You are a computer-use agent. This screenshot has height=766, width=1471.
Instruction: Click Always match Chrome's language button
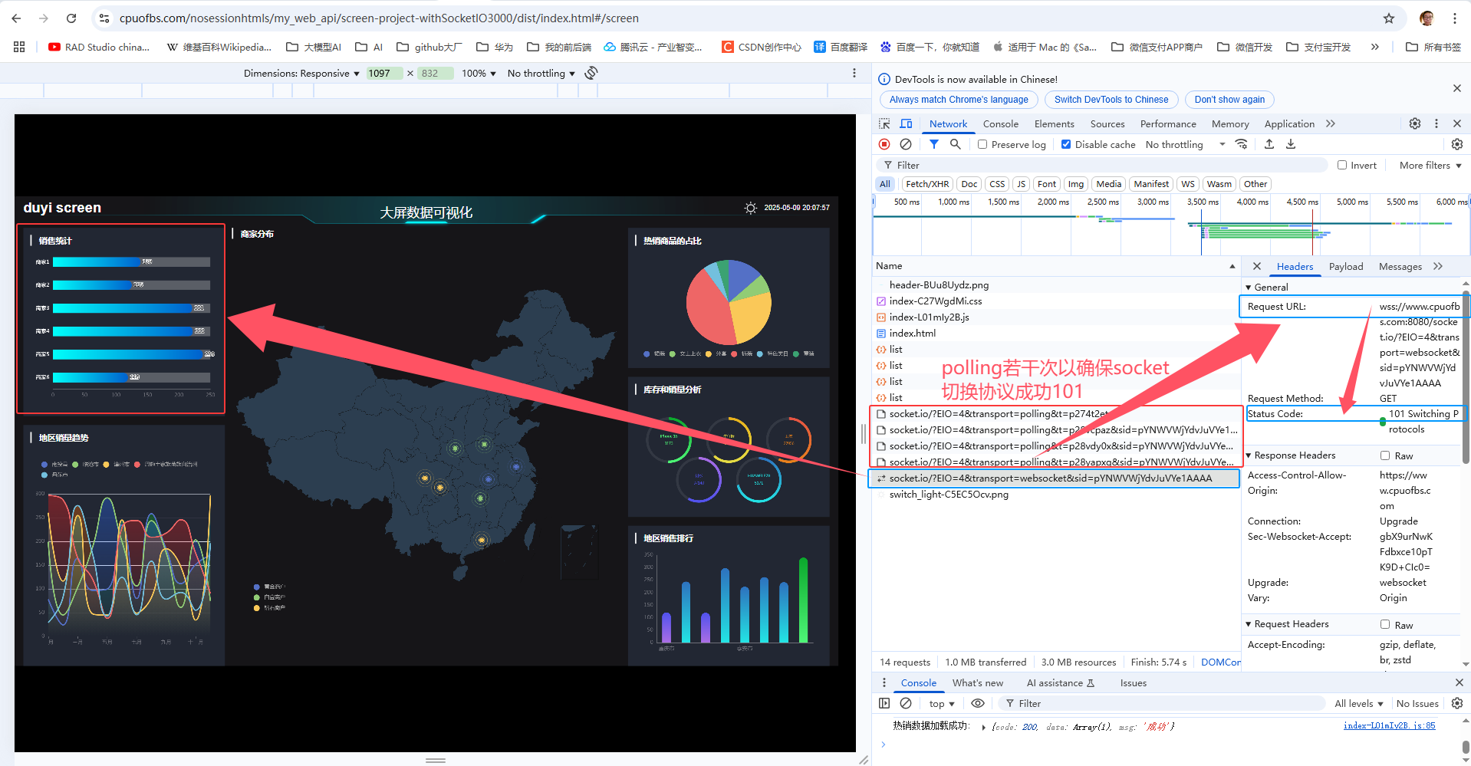pos(959,100)
